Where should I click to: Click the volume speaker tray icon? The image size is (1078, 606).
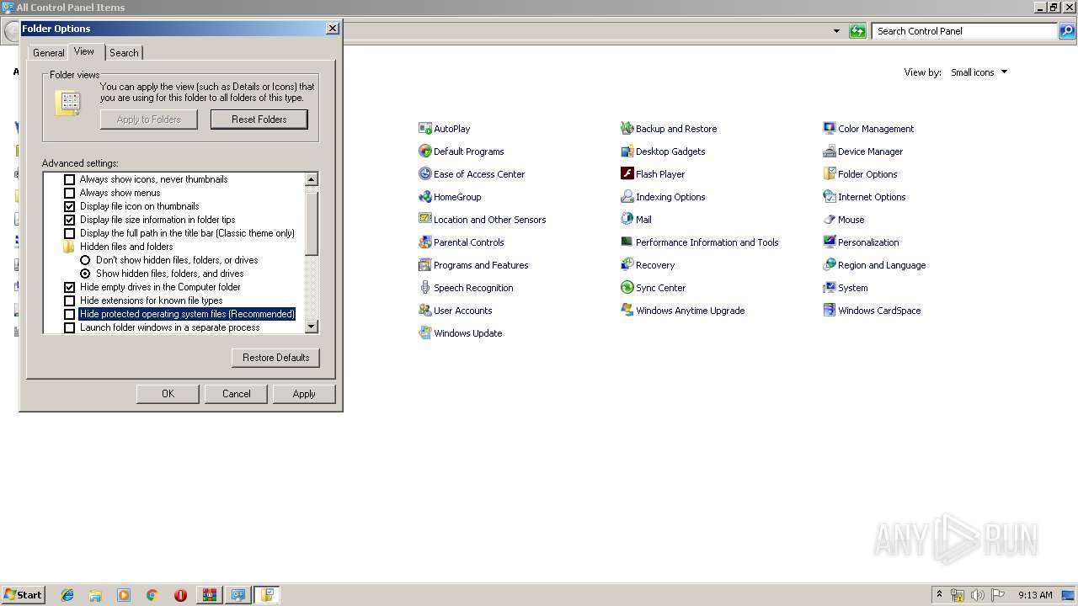[977, 595]
